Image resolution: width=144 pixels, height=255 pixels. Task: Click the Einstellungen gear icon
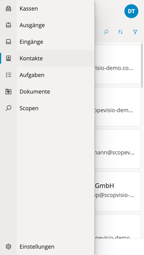tap(8, 247)
